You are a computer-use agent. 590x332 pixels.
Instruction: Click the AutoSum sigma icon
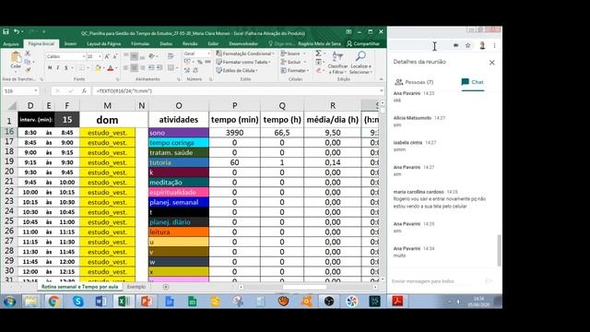point(318,53)
